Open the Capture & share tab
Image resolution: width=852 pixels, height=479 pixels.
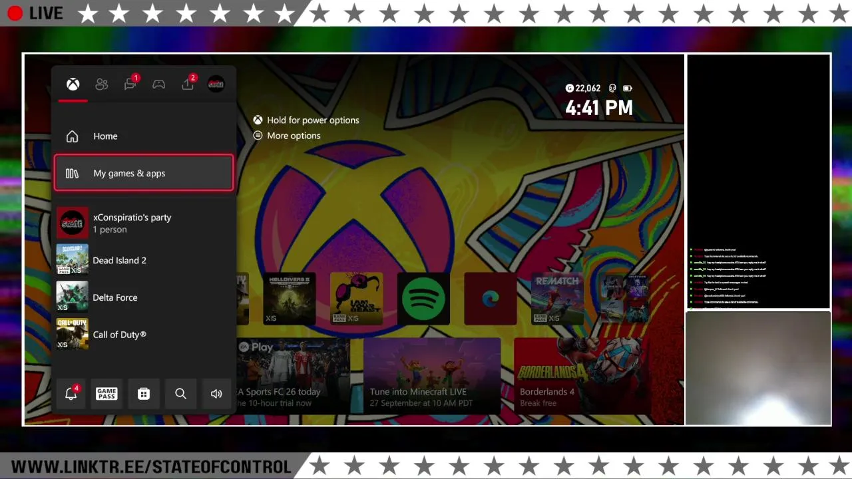pyautogui.click(x=188, y=83)
